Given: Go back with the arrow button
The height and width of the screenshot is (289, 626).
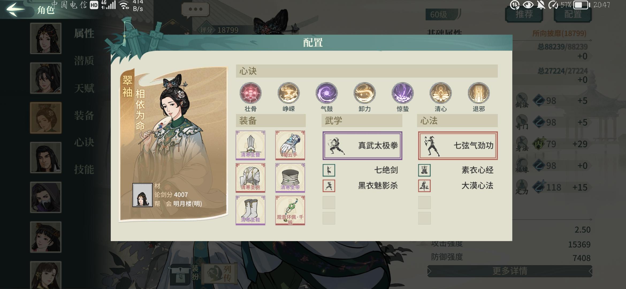Looking at the screenshot, I should point(15,9).
